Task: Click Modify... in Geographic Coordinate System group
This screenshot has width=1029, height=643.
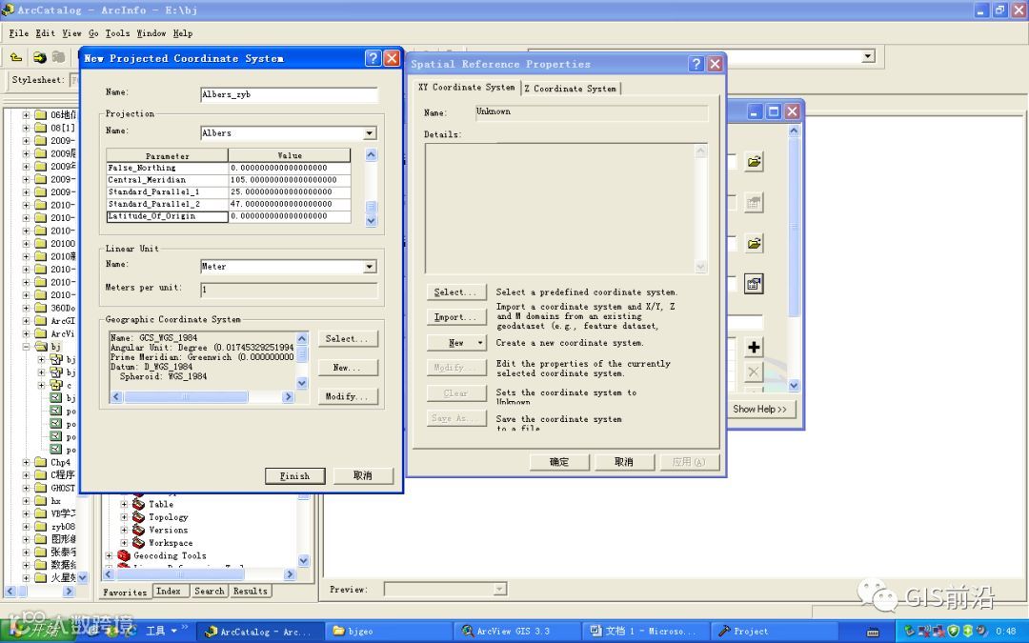Action: pos(347,396)
